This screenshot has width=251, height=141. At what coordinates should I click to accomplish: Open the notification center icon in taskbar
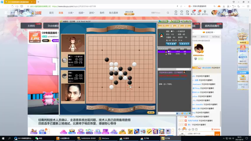click(x=247, y=138)
